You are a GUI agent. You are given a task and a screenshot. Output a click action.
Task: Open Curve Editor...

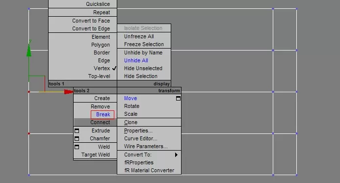[x=140, y=138]
